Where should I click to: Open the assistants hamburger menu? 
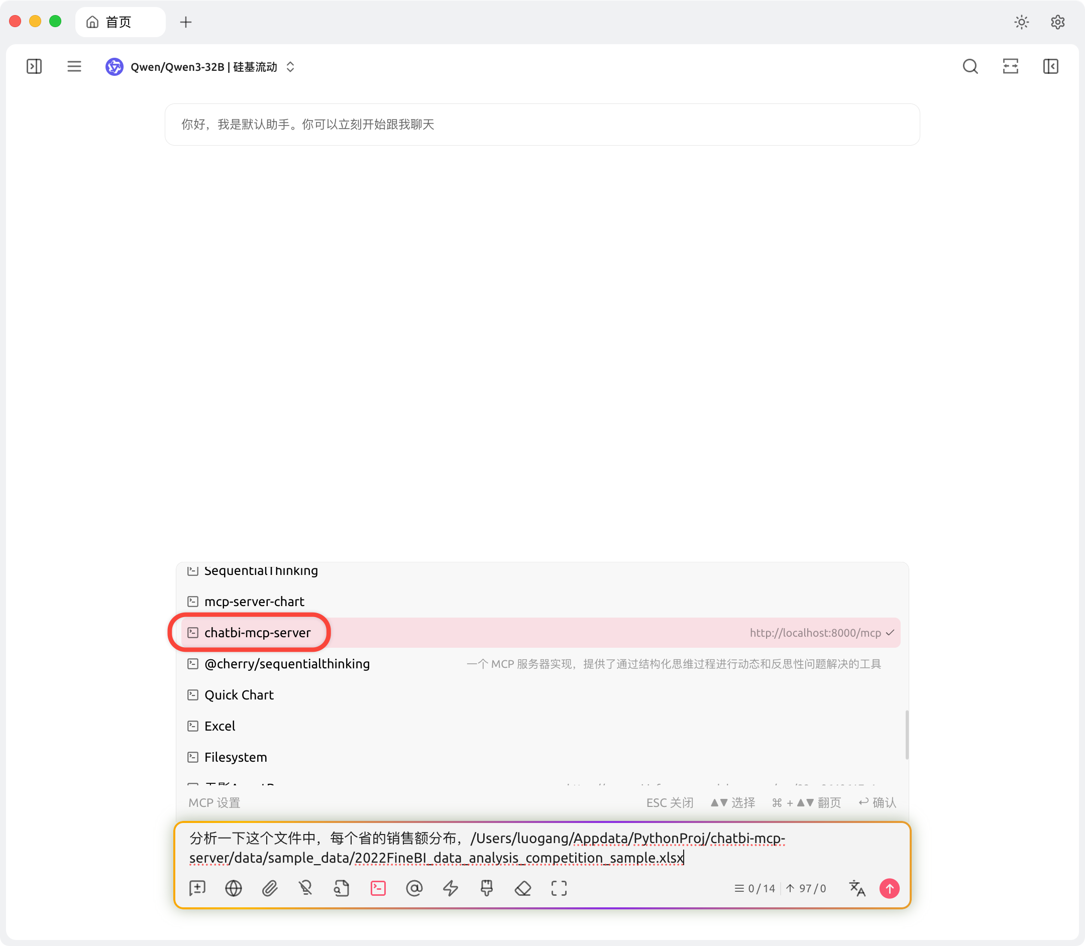74,66
